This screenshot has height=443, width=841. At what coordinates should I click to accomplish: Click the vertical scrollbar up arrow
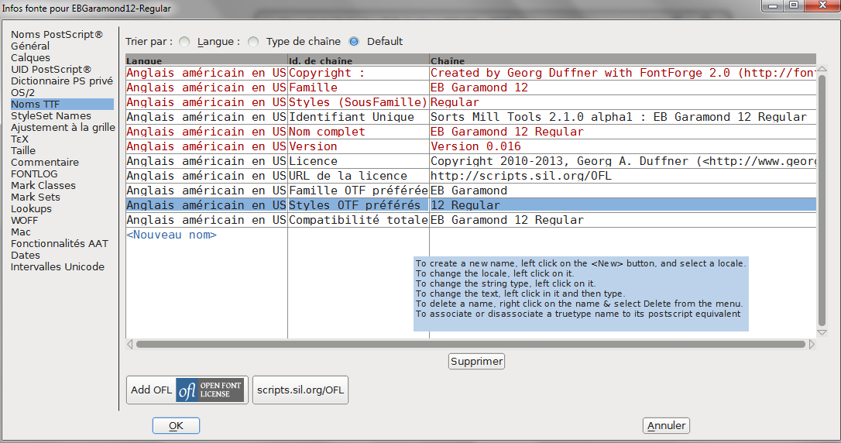[822, 69]
